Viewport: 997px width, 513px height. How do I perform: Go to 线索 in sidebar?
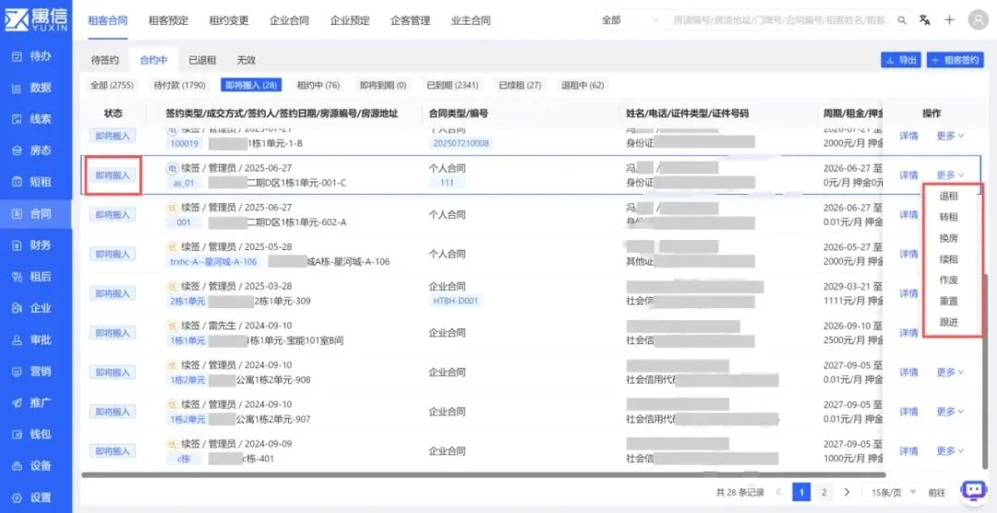[x=31, y=119]
